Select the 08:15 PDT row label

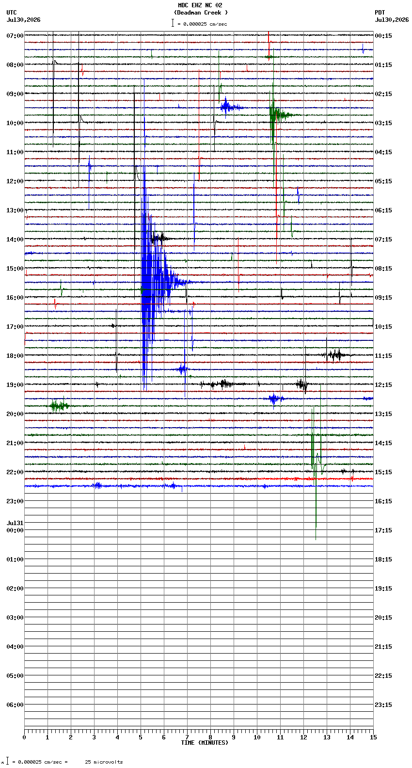tap(383, 269)
